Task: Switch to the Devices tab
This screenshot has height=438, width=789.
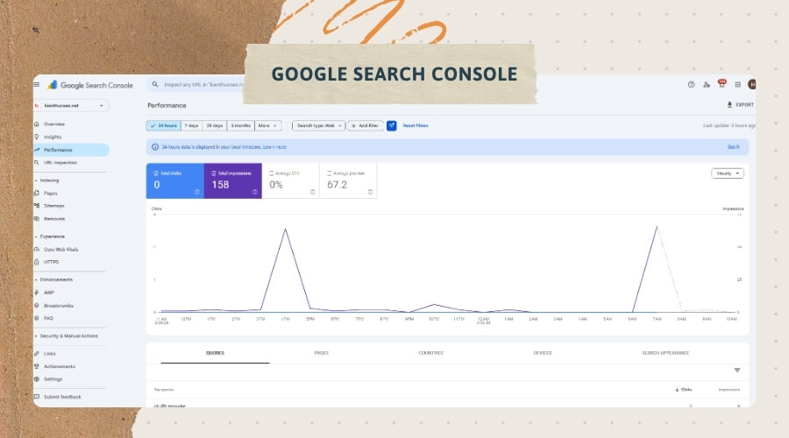Action: pos(543,353)
